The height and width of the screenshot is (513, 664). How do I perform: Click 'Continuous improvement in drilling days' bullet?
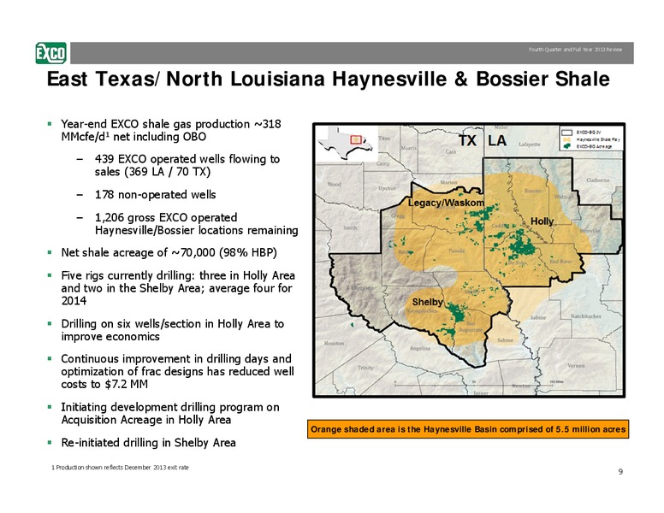pos(177,372)
